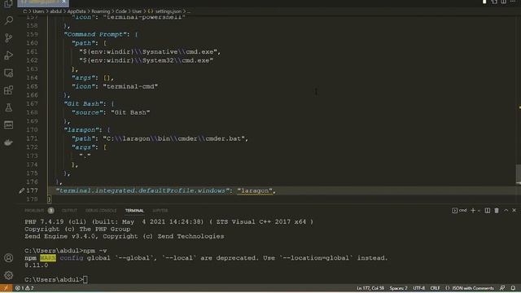Open the Docker whale view
The height and width of the screenshot is (293, 521).
click(9, 142)
